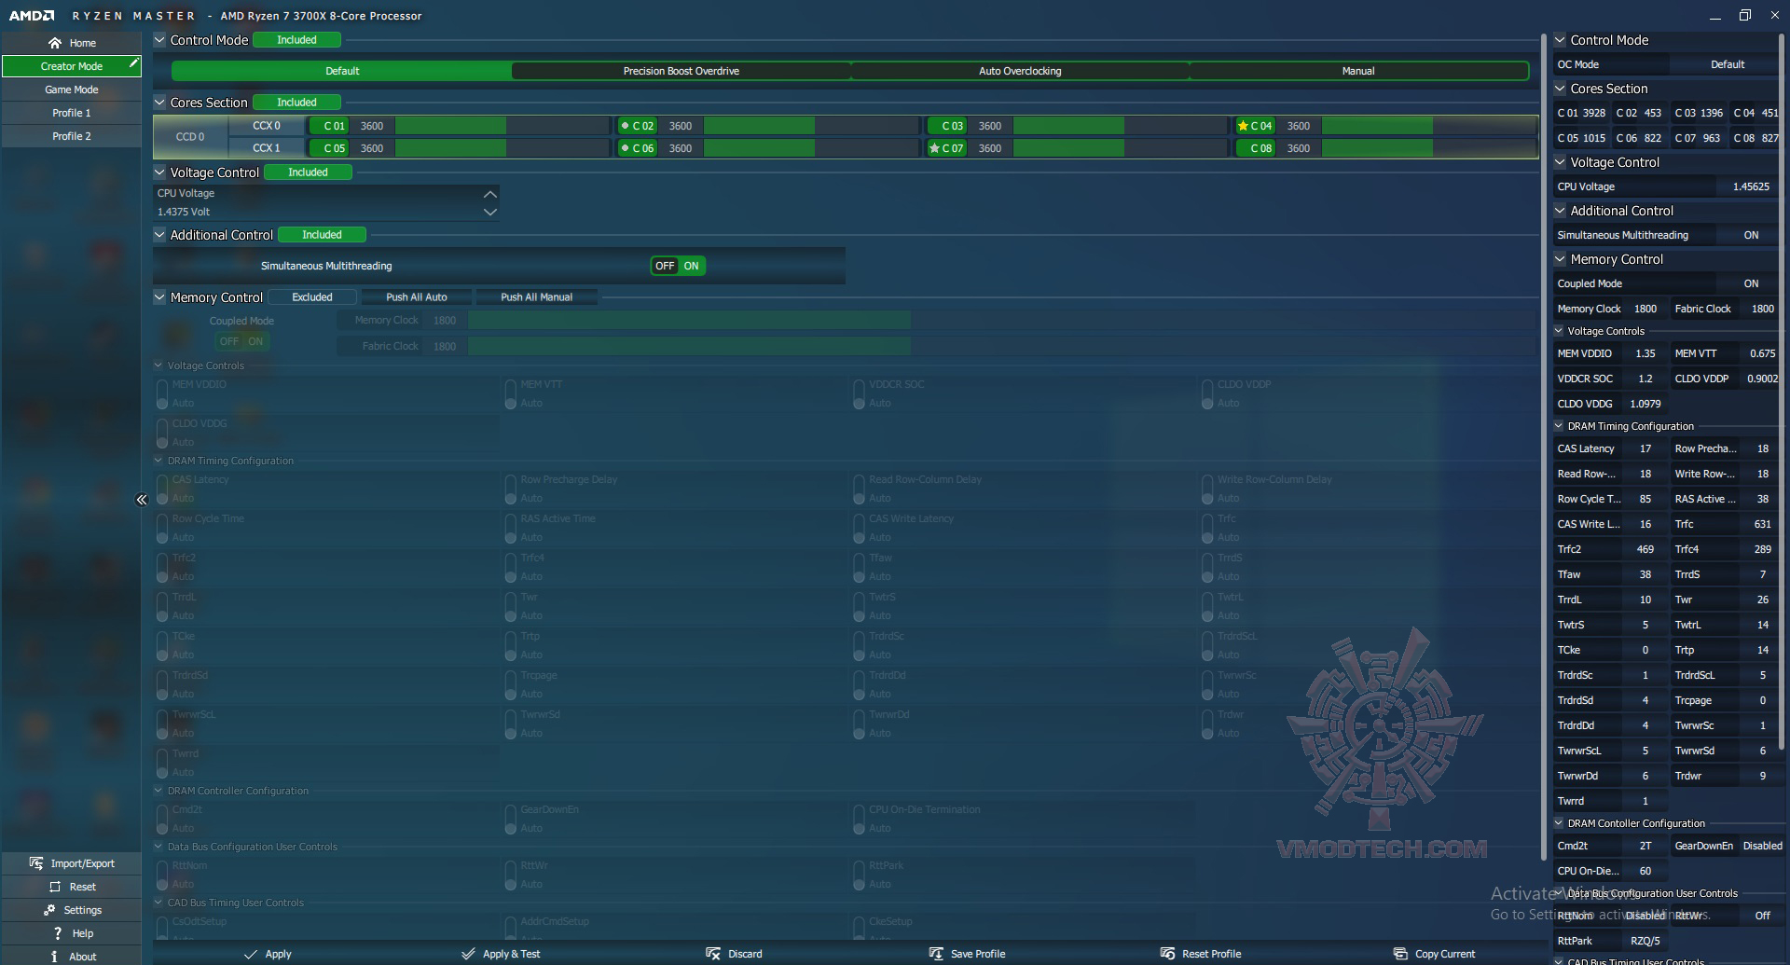The height and width of the screenshot is (965, 1790).
Task: Select the Manual control mode tab
Action: [x=1358, y=71]
